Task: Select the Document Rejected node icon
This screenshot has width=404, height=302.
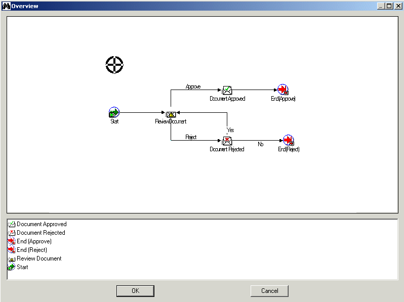Action: pyautogui.click(x=227, y=141)
